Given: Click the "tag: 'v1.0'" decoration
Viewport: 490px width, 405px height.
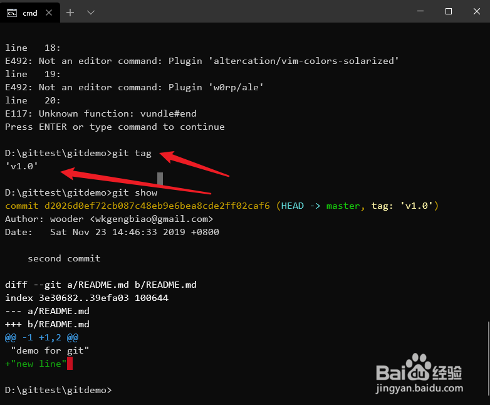Looking at the screenshot, I should pyautogui.click(x=402, y=206).
